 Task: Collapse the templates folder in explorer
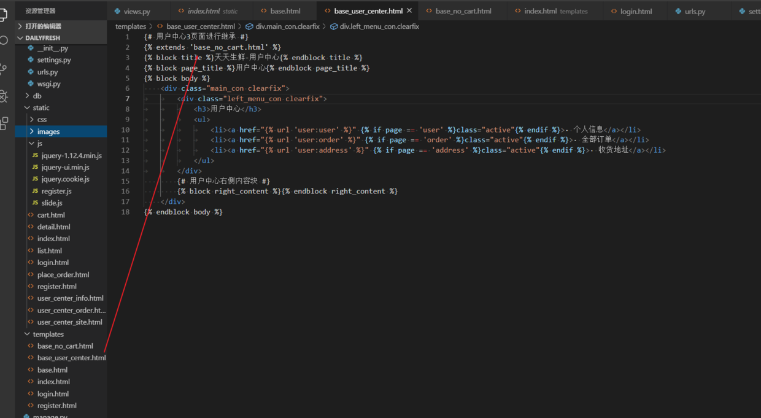(x=61, y=334)
